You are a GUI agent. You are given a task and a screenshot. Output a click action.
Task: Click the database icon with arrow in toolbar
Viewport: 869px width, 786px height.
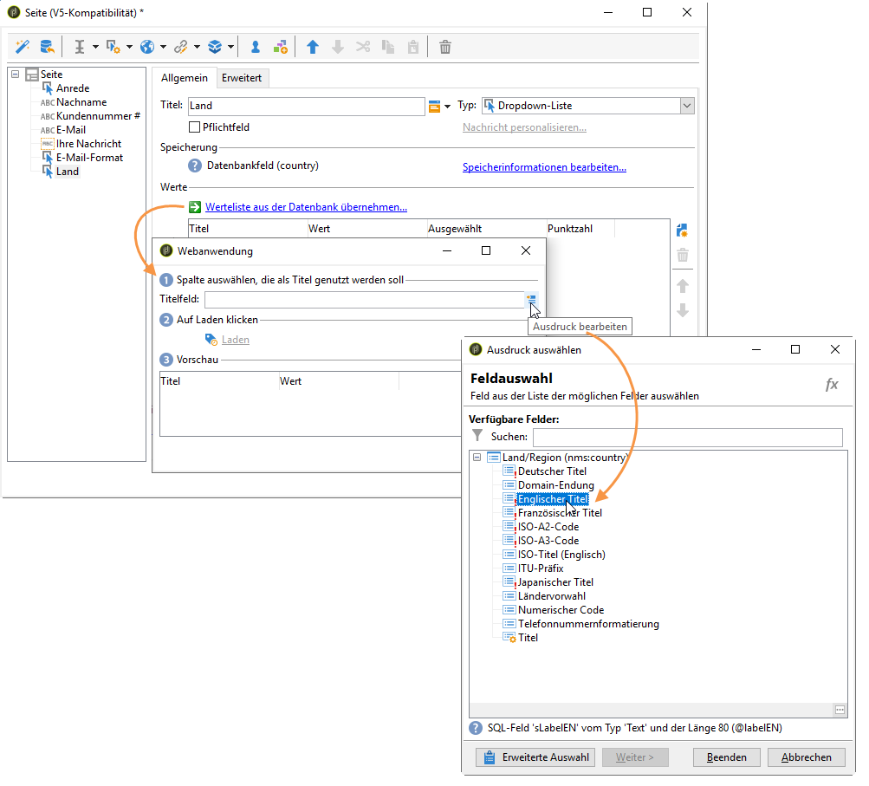point(47,47)
